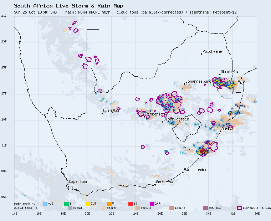The height and width of the screenshot is (221, 271).
Task: Click the 24E longitude axis label
Action: 135,214
